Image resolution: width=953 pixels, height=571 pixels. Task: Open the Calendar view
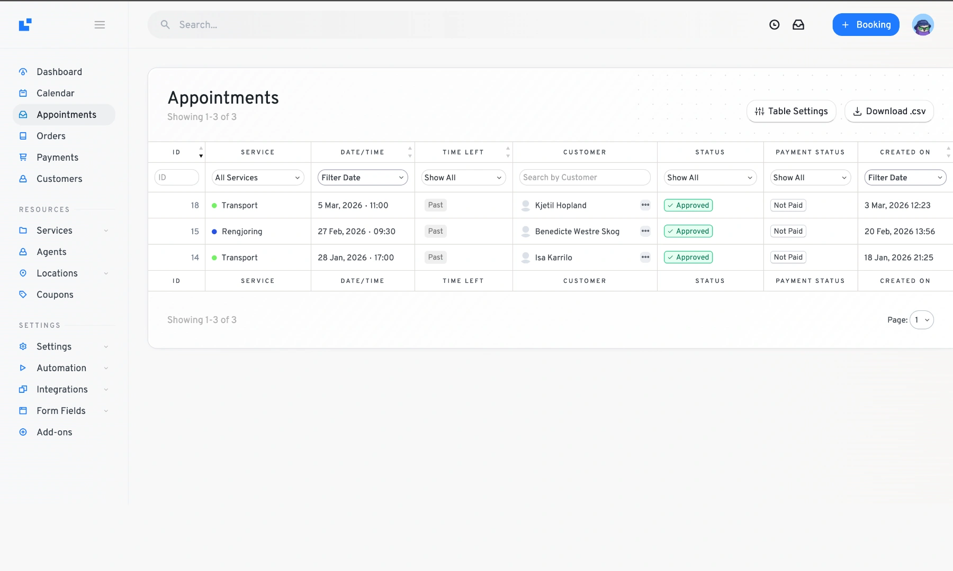(55, 93)
